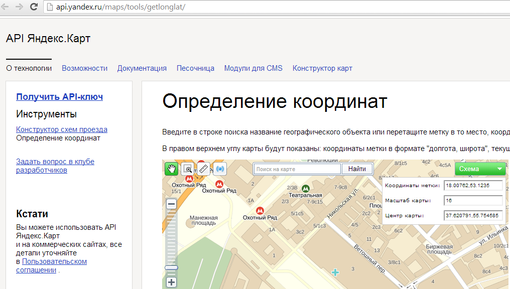Image resolution: width=510 pixels, height=289 pixels.
Task: Click the browser address bar URL
Action: tap(120, 7)
